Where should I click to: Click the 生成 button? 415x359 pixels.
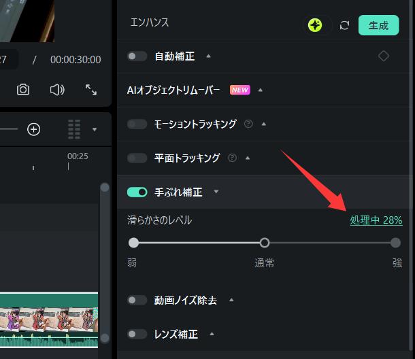(x=378, y=25)
